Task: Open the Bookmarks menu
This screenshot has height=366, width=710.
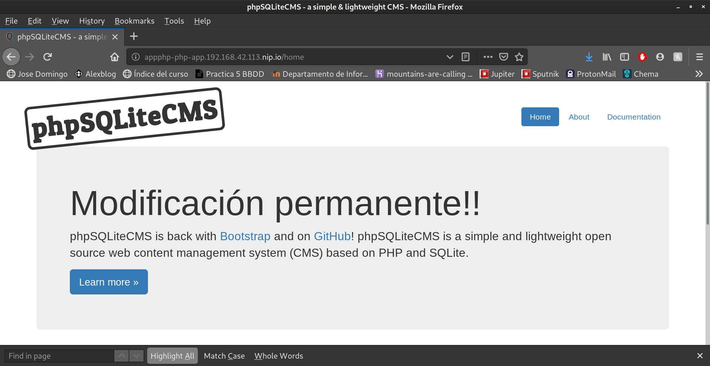Action: 134,21
